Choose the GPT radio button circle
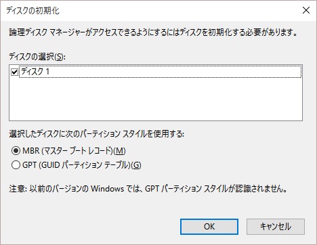 [16, 165]
